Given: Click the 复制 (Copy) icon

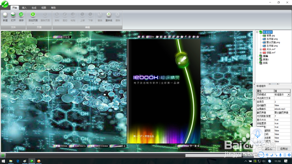Looking at the screenshot, I should point(57,15).
